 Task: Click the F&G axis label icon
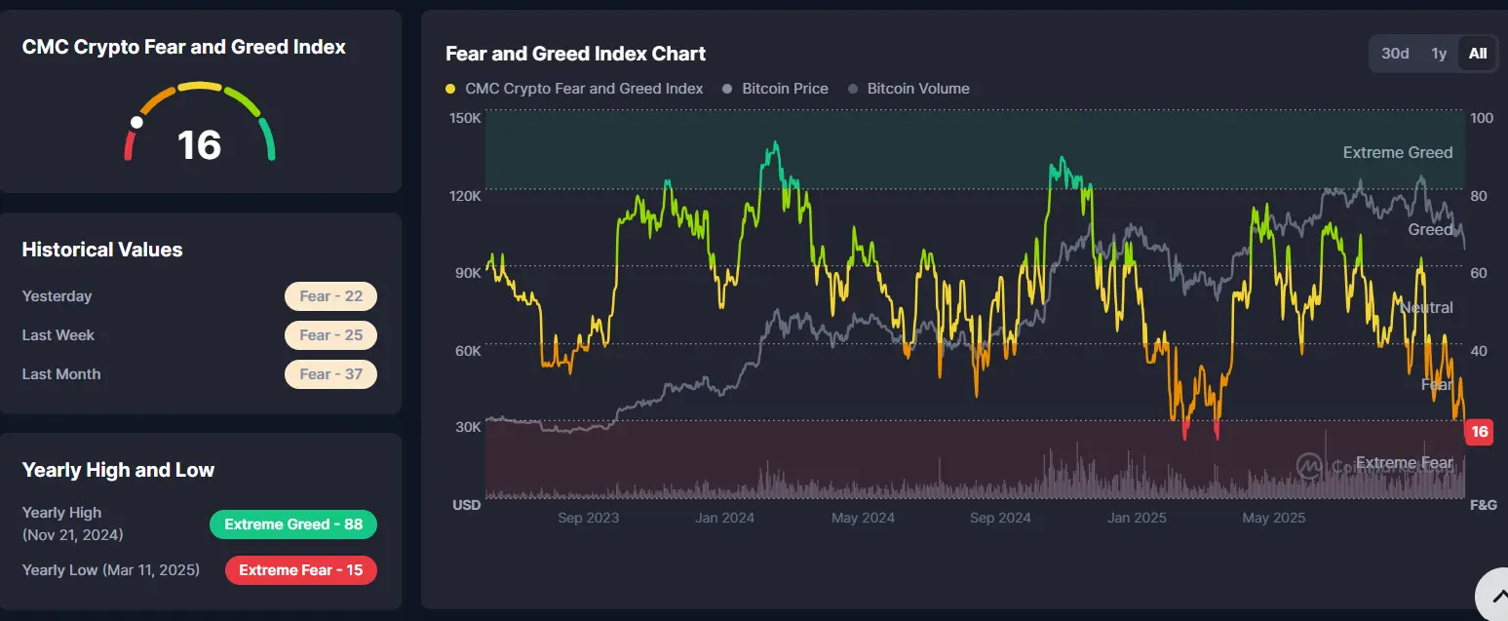coord(1483,505)
